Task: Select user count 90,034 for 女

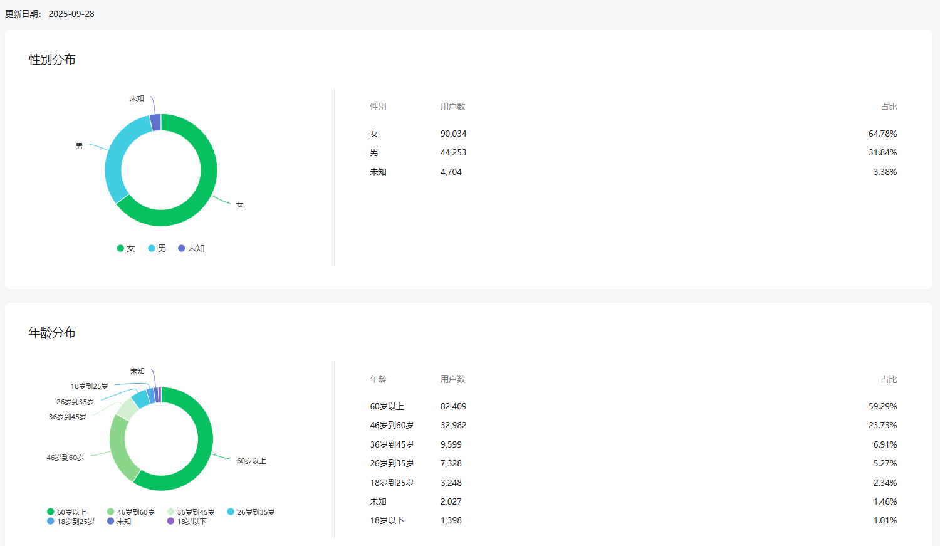Action: point(453,134)
